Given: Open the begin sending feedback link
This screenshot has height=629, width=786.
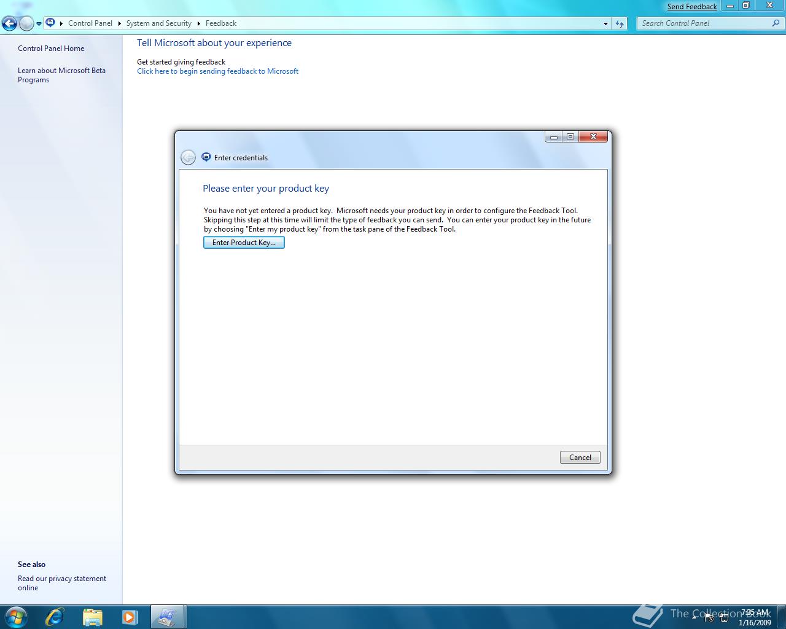Looking at the screenshot, I should tap(217, 71).
